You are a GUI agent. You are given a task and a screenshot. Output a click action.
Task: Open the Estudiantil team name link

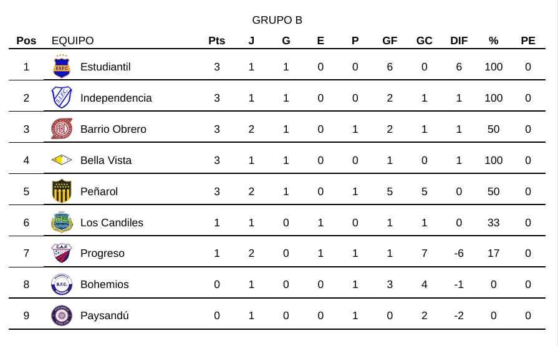pyautogui.click(x=105, y=67)
